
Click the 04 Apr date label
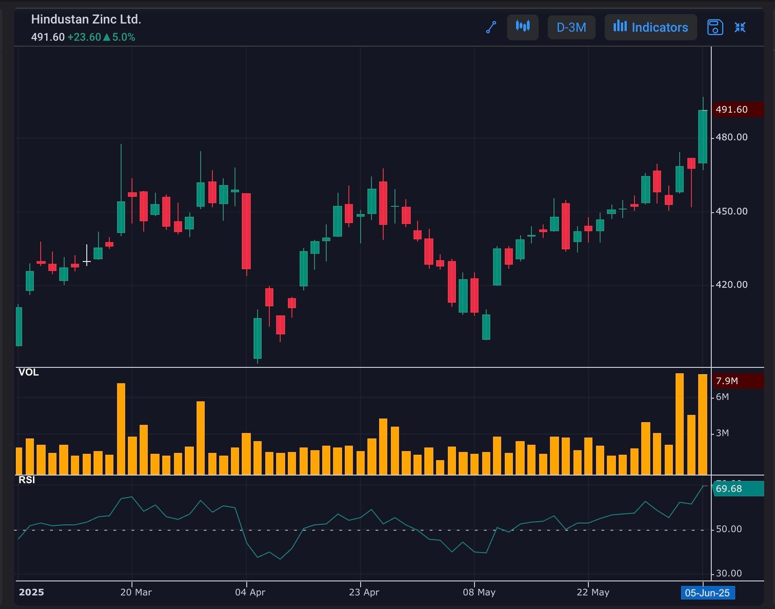(250, 592)
